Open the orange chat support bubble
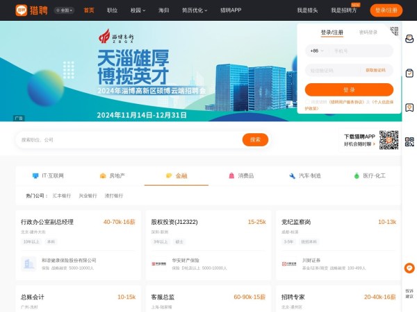The height and width of the screenshot is (312, 417). pos(409,268)
